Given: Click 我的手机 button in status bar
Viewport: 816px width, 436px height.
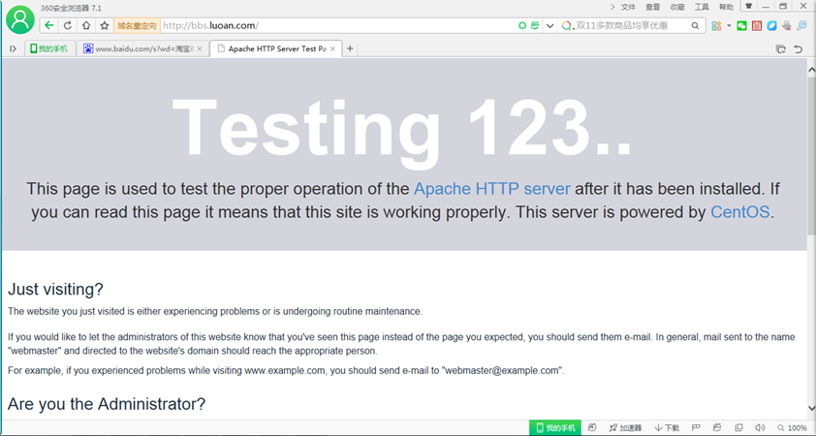Looking at the screenshot, I should (555, 427).
